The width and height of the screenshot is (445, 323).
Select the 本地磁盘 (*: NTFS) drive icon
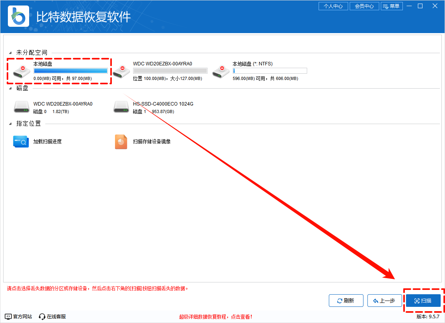pyautogui.click(x=221, y=71)
